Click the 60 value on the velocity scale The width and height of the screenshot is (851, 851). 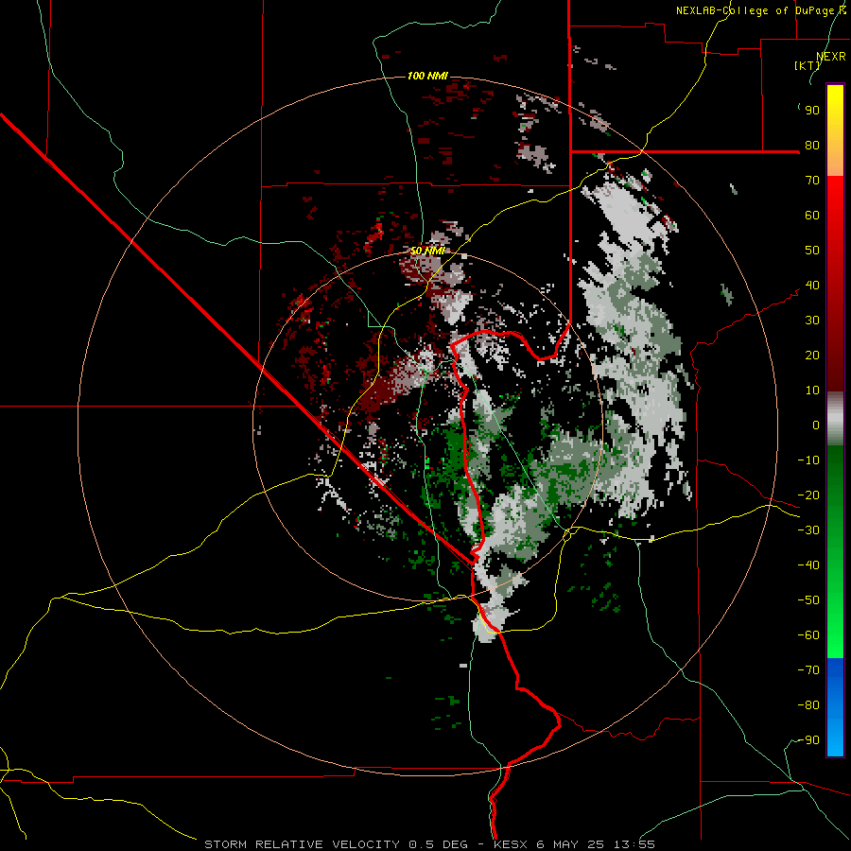click(x=812, y=216)
